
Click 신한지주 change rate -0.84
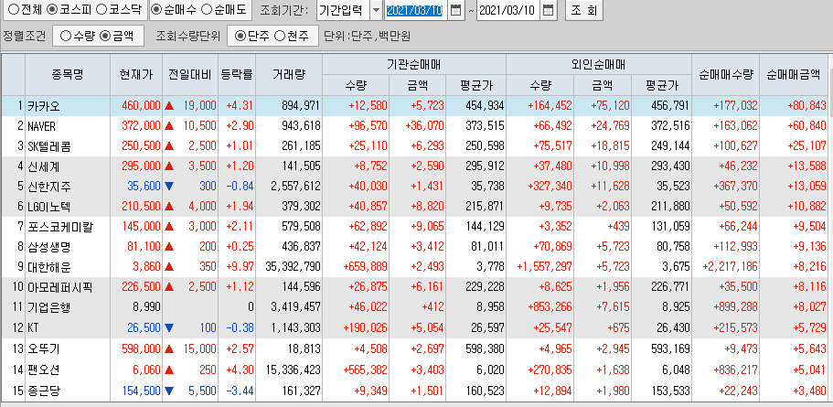coord(240,187)
